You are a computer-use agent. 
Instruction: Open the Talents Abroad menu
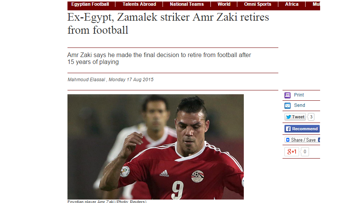139,4
